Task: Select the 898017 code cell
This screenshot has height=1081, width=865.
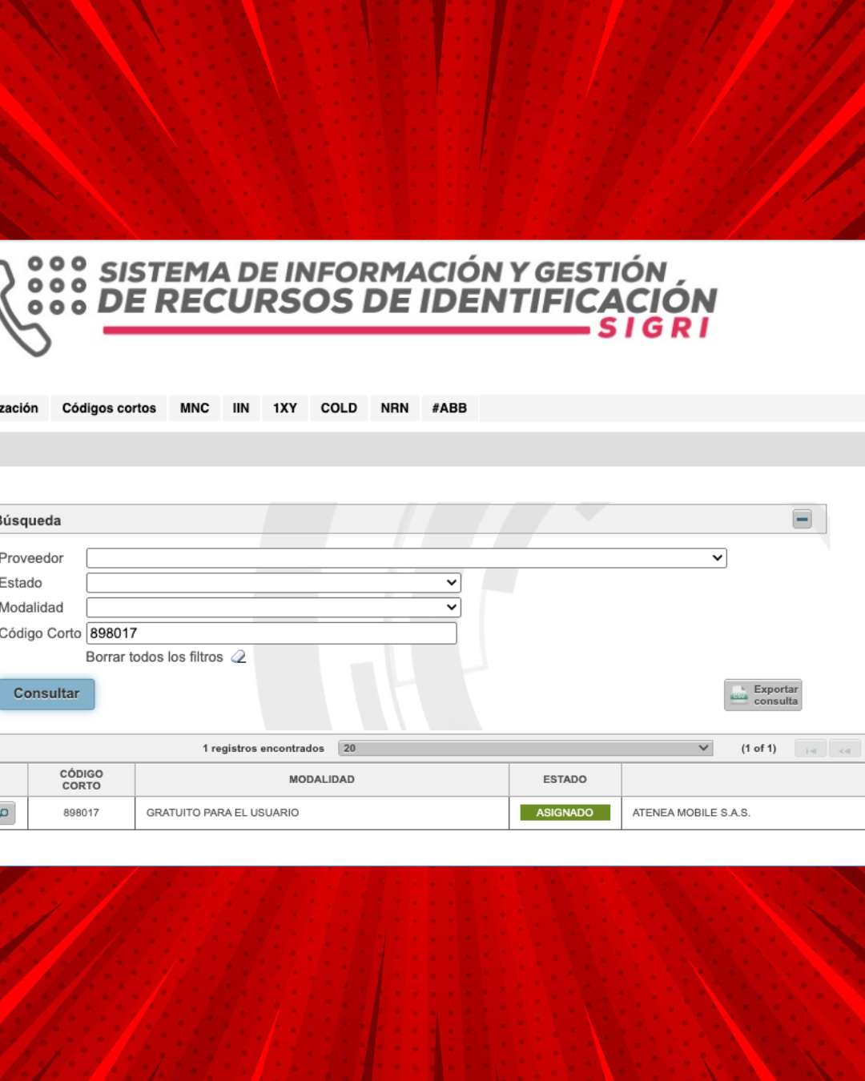Action: tap(82, 813)
